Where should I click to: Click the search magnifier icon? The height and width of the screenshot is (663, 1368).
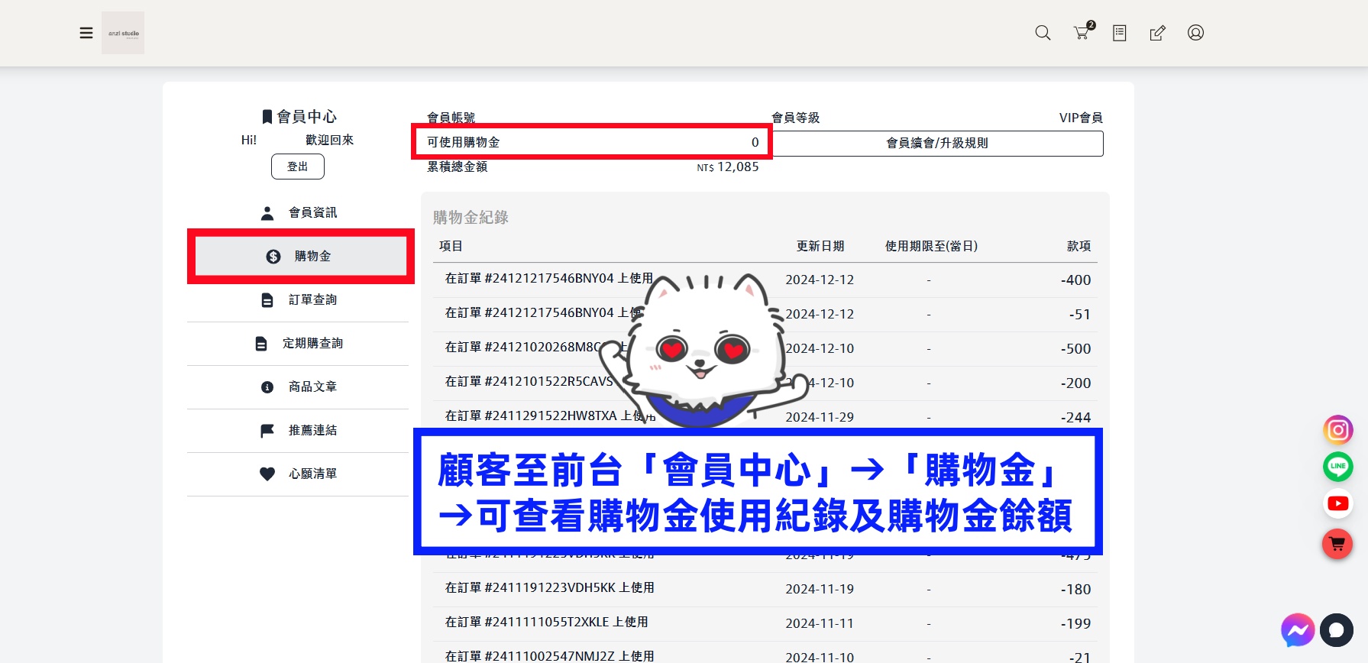coord(1043,33)
